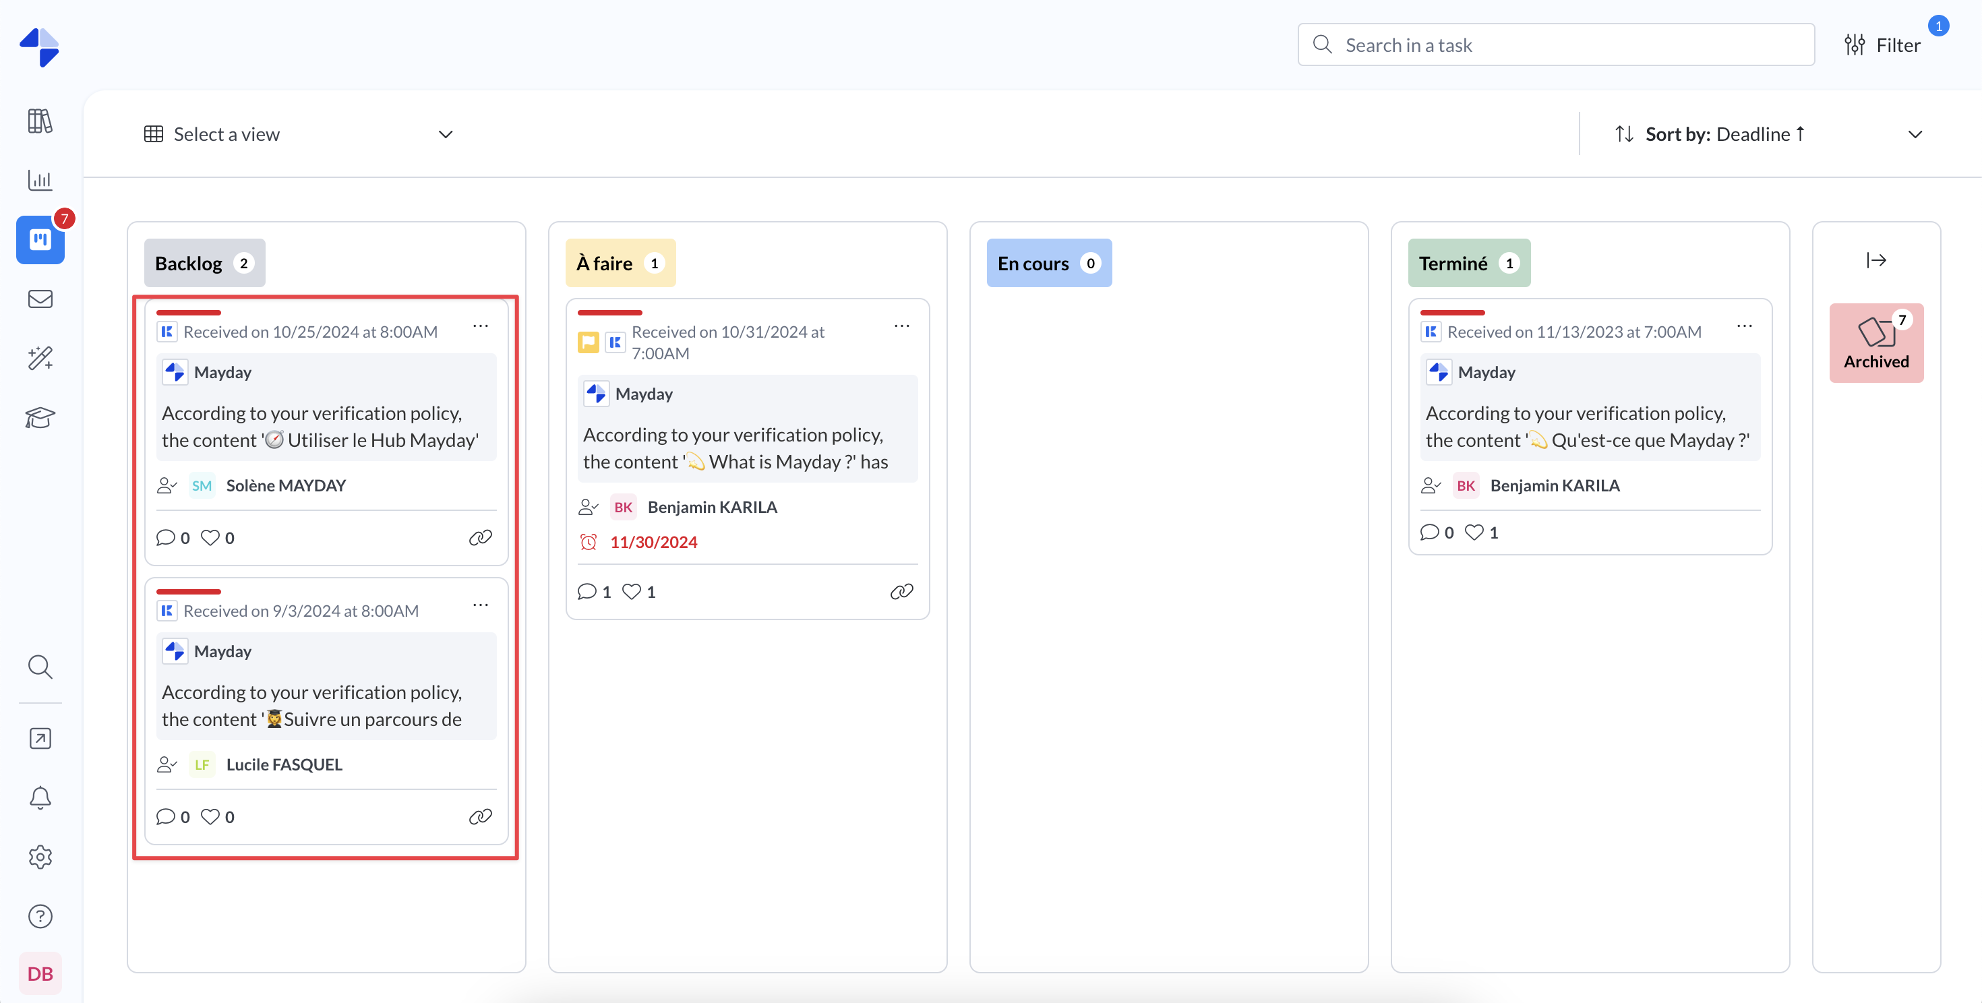This screenshot has width=1982, height=1003.
Task: Open the help question mark icon
Action: (x=40, y=916)
